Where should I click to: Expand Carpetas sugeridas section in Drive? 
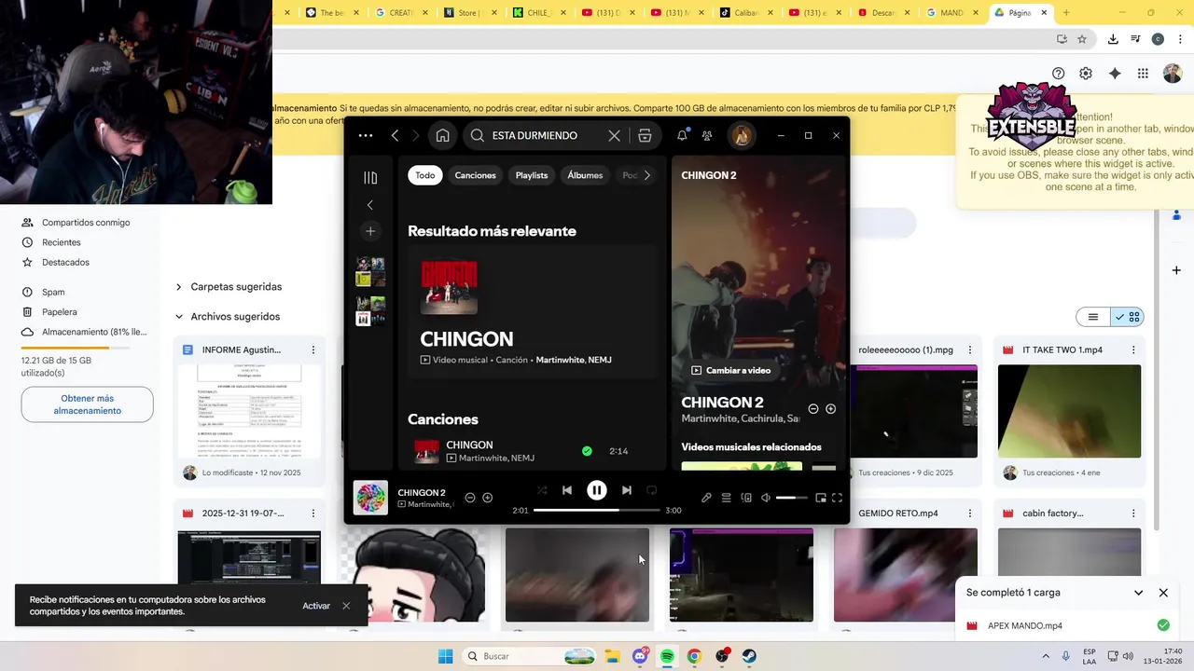click(179, 287)
